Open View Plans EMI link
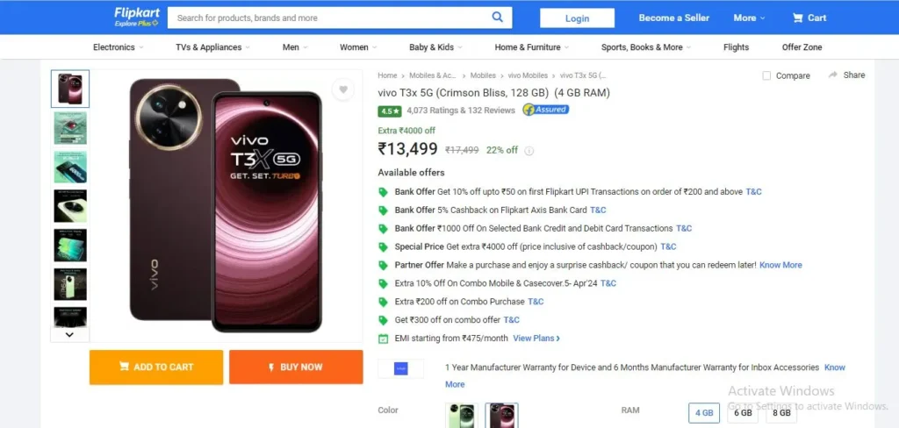Image resolution: width=899 pixels, height=428 pixels. pyautogui.click(x=536, y=338)
